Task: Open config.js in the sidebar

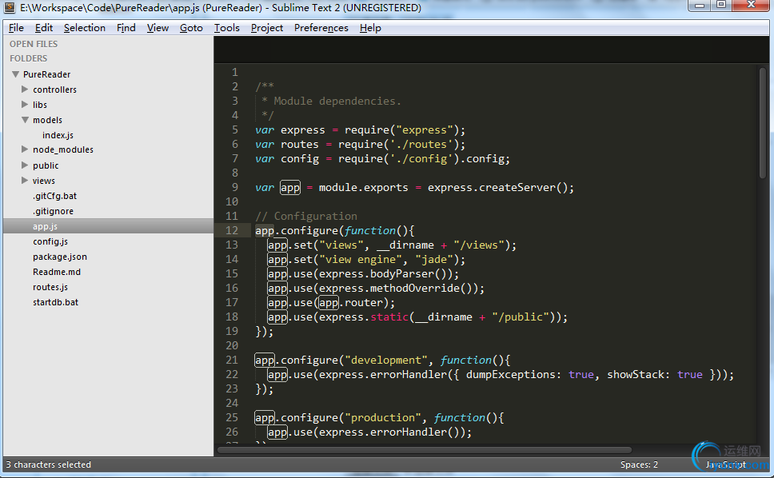Action: pyautogui.click(x=50, y=241)
